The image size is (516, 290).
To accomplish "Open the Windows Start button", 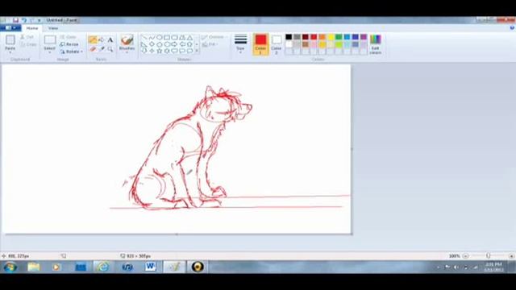I will pos(10,267).
